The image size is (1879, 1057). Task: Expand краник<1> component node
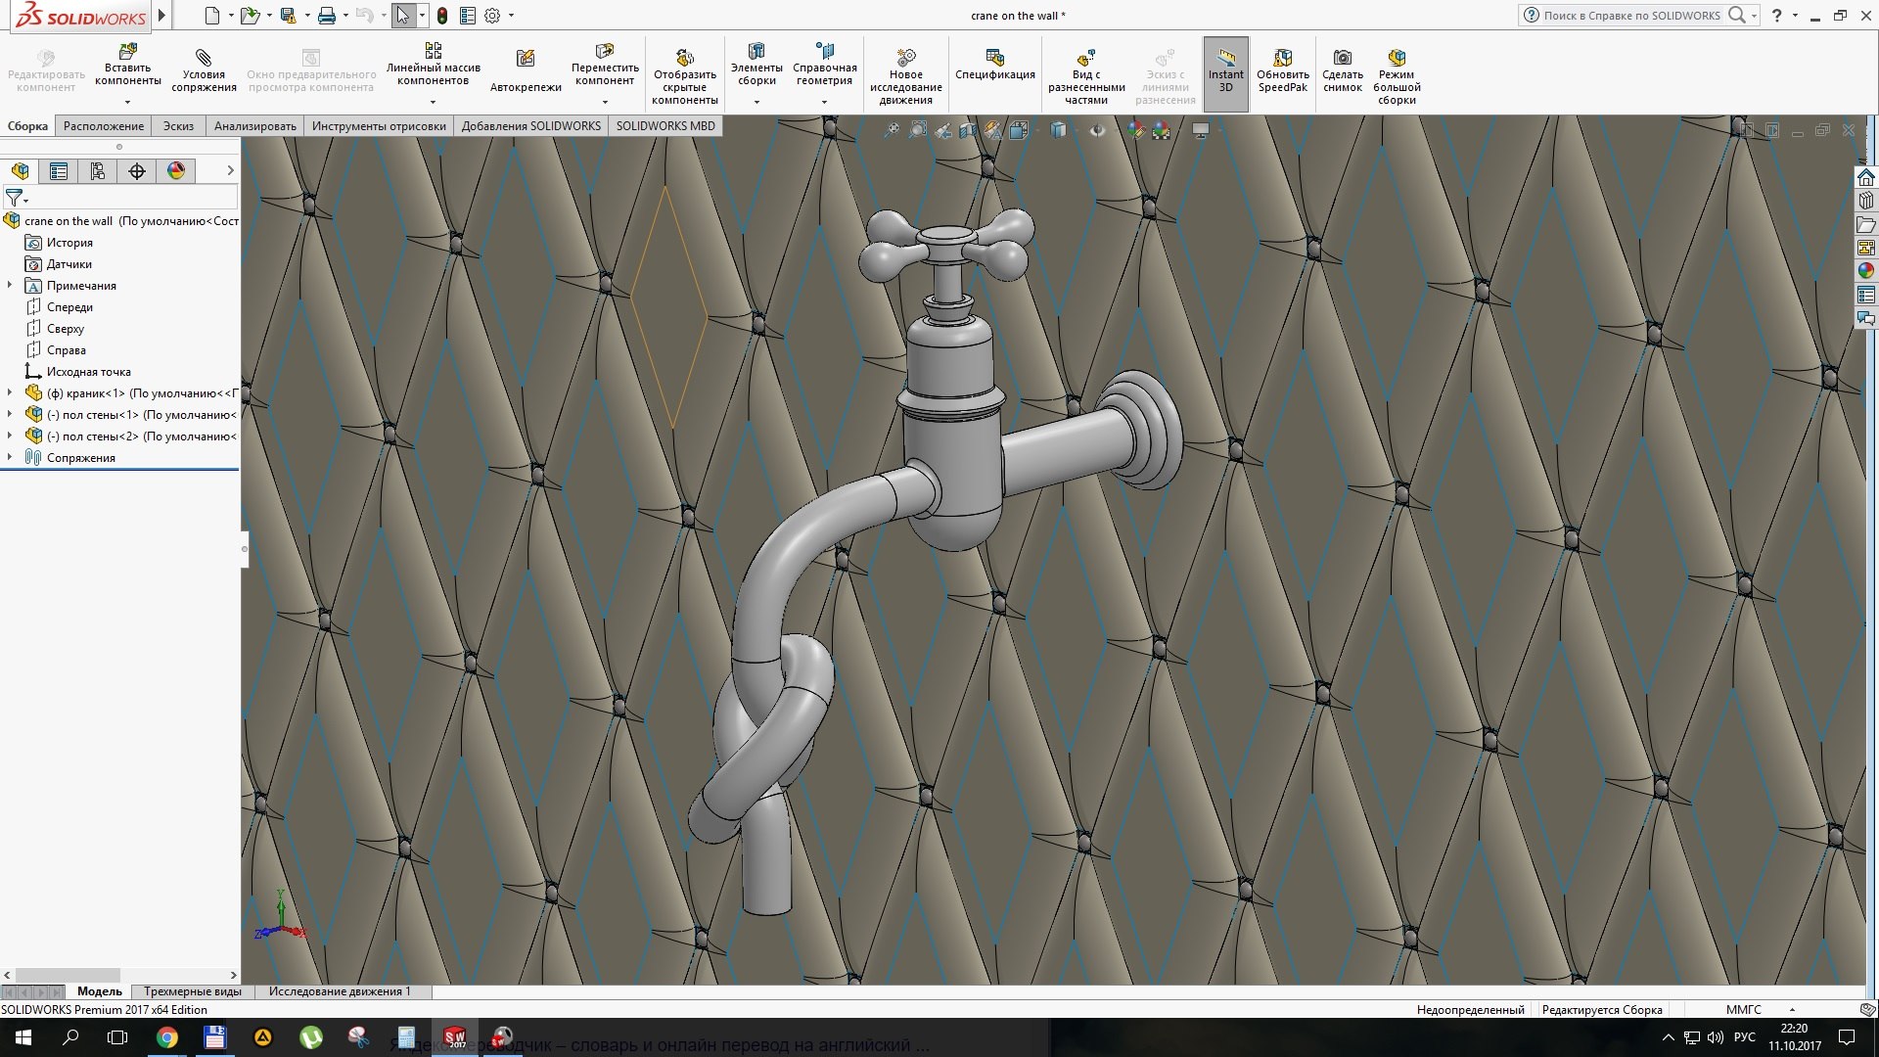pyautogui.click(x=10, y=393)
